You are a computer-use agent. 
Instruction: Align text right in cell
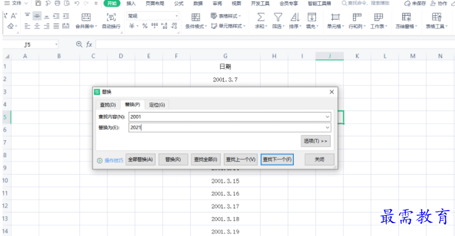(47, 26)
